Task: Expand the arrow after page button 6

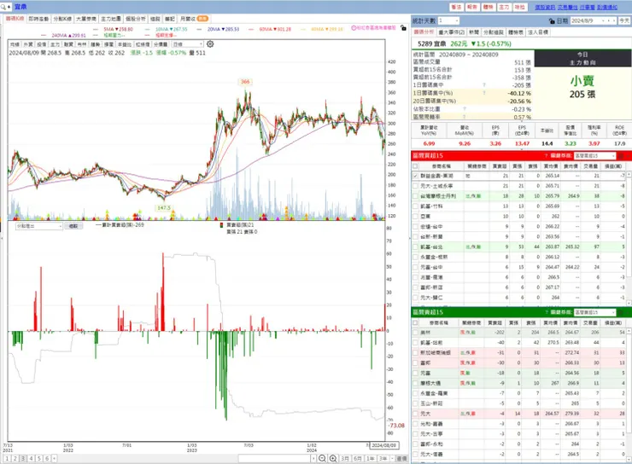Action: pyautogui.click(x=55, y=458)
